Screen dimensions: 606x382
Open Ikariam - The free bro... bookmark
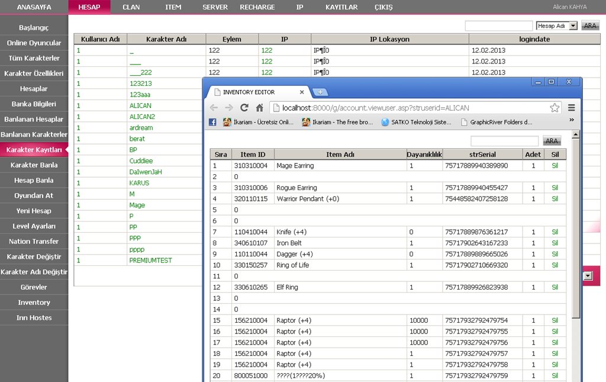pos(337,122)
